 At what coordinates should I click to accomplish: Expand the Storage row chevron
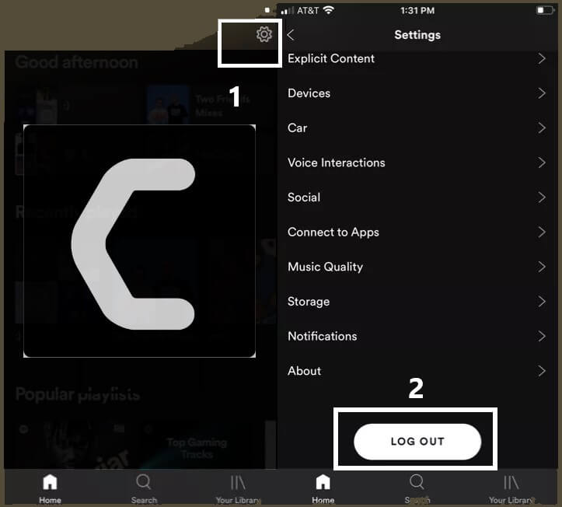click(x=542, y=302)
